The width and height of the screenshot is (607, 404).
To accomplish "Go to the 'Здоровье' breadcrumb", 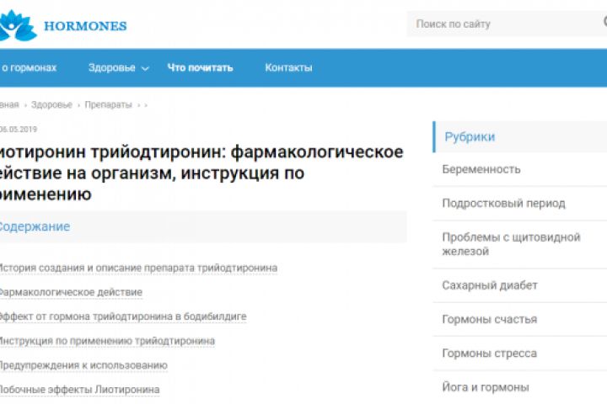I will click(x=51, y=104).
